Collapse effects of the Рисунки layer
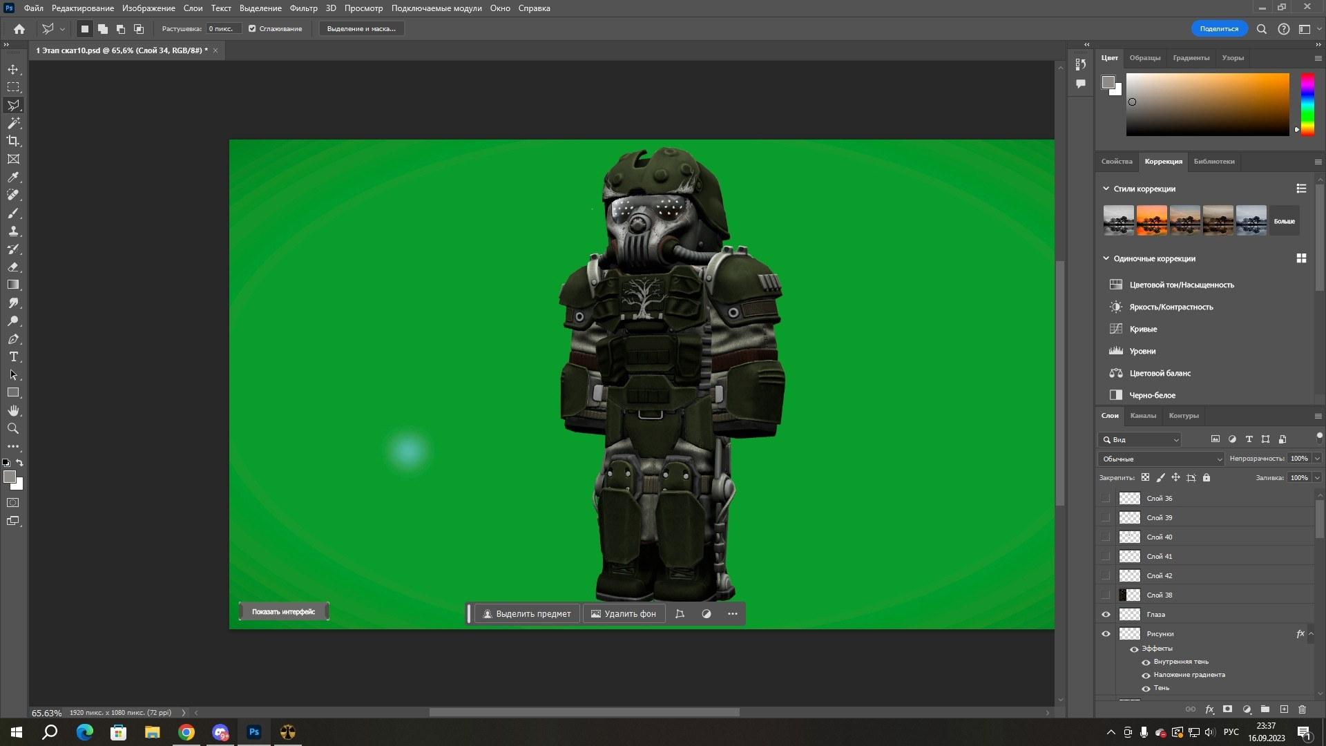The width and height of the screenshot is (1326, 746). pos(1311,633)
